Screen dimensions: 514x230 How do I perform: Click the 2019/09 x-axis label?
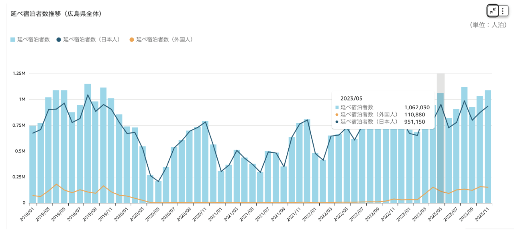[90, 215]
